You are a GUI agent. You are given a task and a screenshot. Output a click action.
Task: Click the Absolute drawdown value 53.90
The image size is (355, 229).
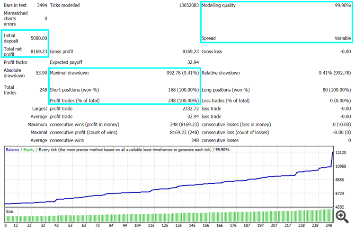(x=41, y=73)
